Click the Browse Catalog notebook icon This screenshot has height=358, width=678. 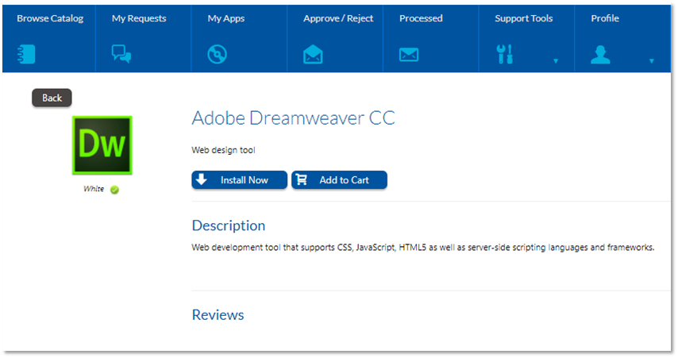[x=26, y=54]
